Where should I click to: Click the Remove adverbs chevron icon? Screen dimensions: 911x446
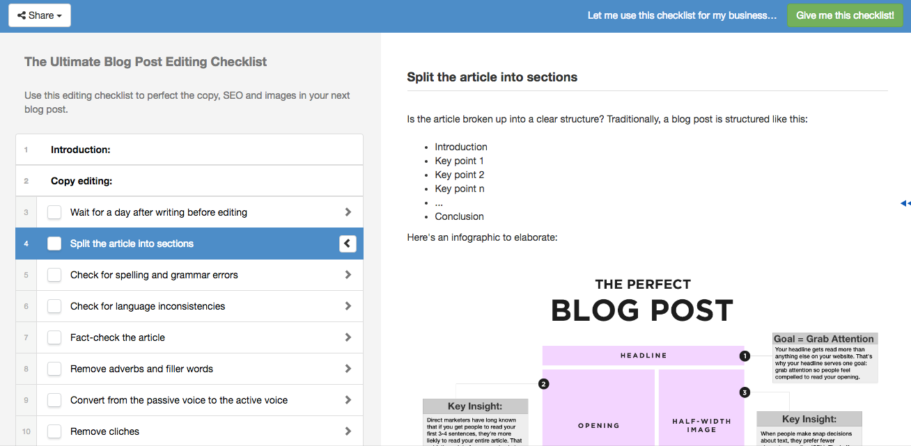point(348,369)
